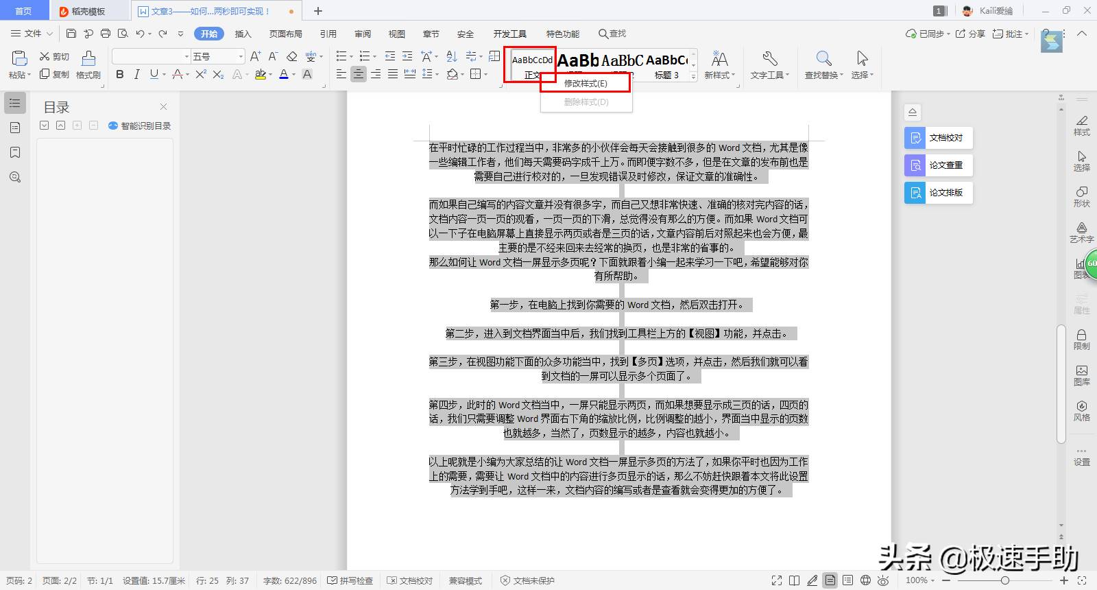Viewport: 1097px width, 590px height.
Task: Select the Format Painter (格式刷) tool
Action: (x=88, y=64)
